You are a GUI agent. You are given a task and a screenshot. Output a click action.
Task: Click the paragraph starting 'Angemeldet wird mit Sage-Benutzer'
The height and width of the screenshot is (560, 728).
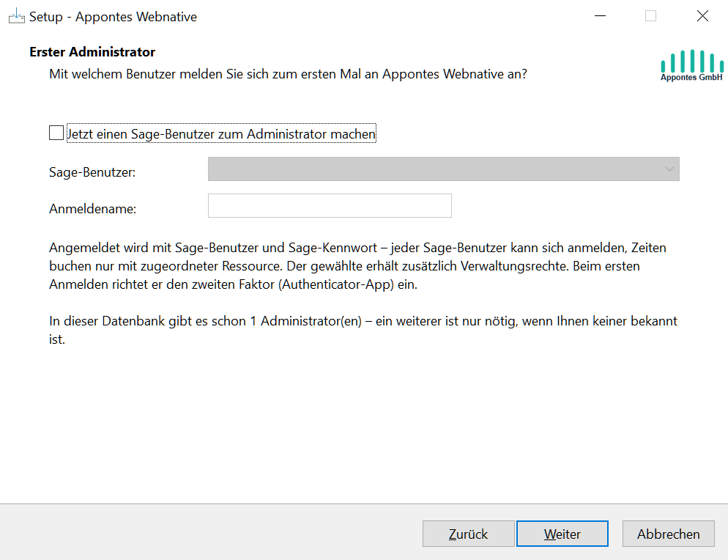(x=357, y=266)
